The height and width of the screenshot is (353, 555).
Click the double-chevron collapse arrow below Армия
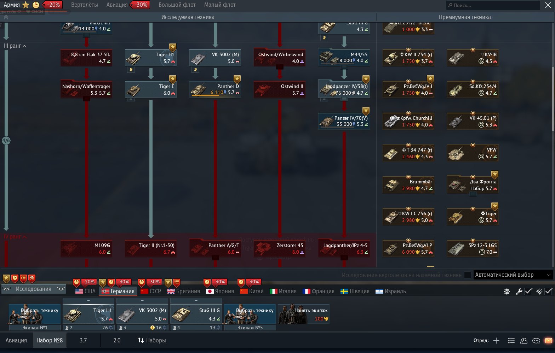[x=6, y=17]
